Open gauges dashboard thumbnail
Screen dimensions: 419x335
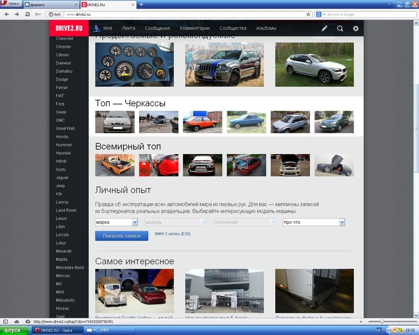click(134, 65)
